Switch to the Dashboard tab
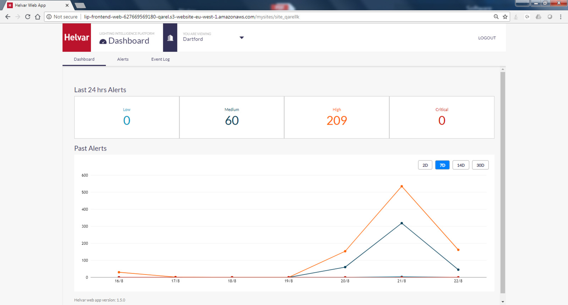Screen dimensions: 568x305 (84, 59)
